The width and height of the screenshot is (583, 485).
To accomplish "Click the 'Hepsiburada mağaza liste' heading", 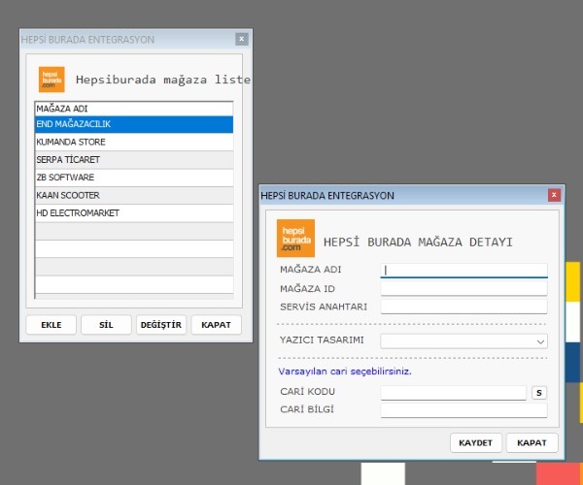I will pyautogui.click(x=163, y=80).
